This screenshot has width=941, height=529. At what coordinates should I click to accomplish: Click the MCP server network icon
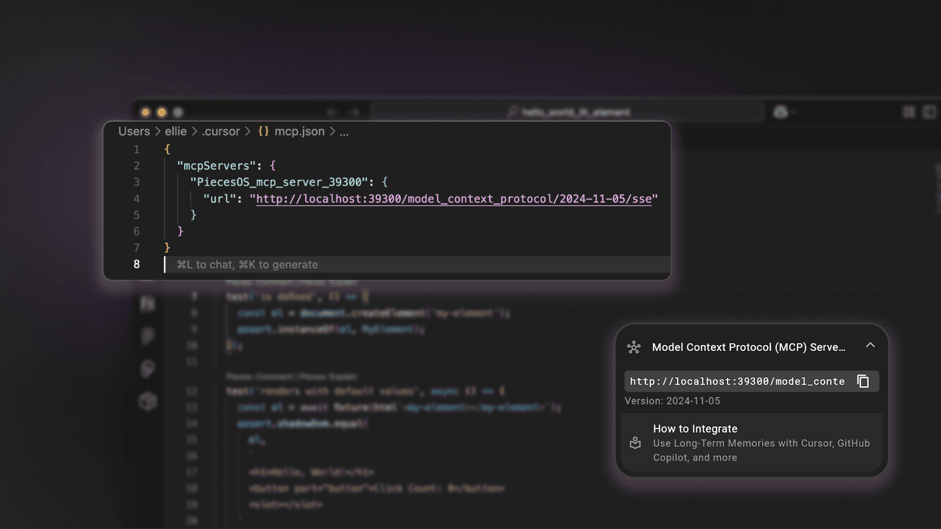coord(634,347)
